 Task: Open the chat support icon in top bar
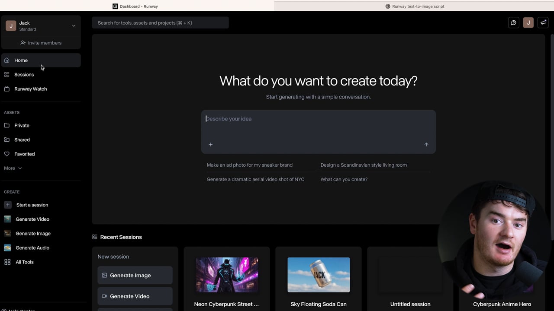513,22
